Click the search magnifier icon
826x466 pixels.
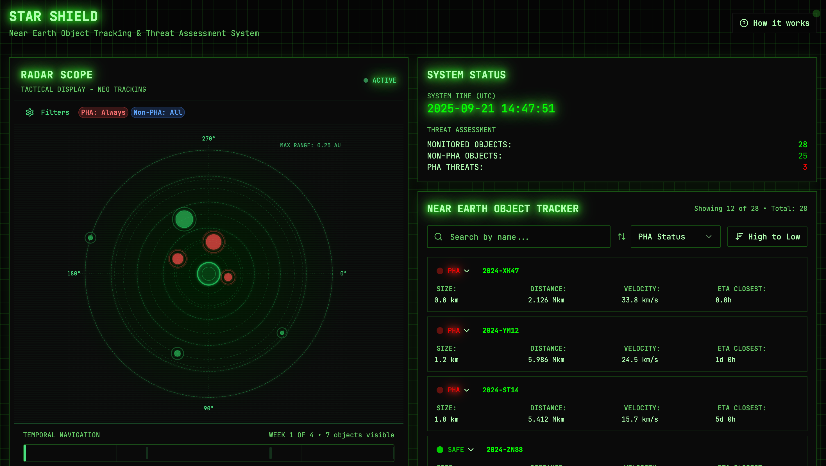pyautogui.click(x=438, y=237)
